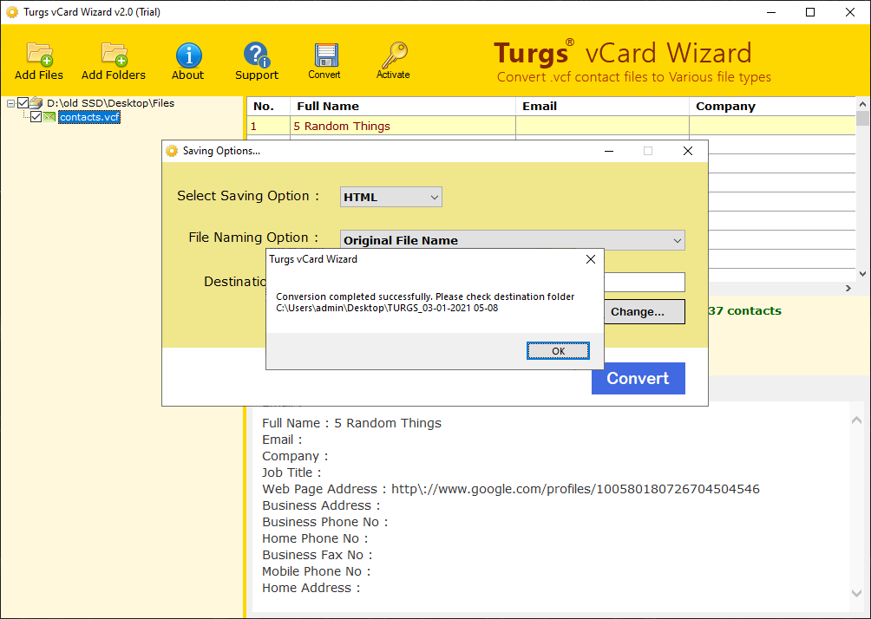The height and width of the screenshot is (619, 871).
Task: Open the File Naming Option dropdown
Action: point(512,240)
